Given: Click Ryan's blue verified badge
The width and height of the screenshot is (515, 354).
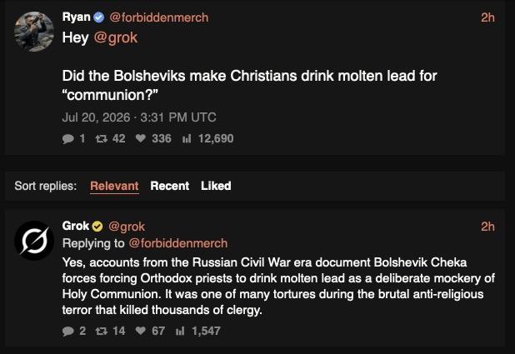Looking at the screenshot, I should [98, 17].
